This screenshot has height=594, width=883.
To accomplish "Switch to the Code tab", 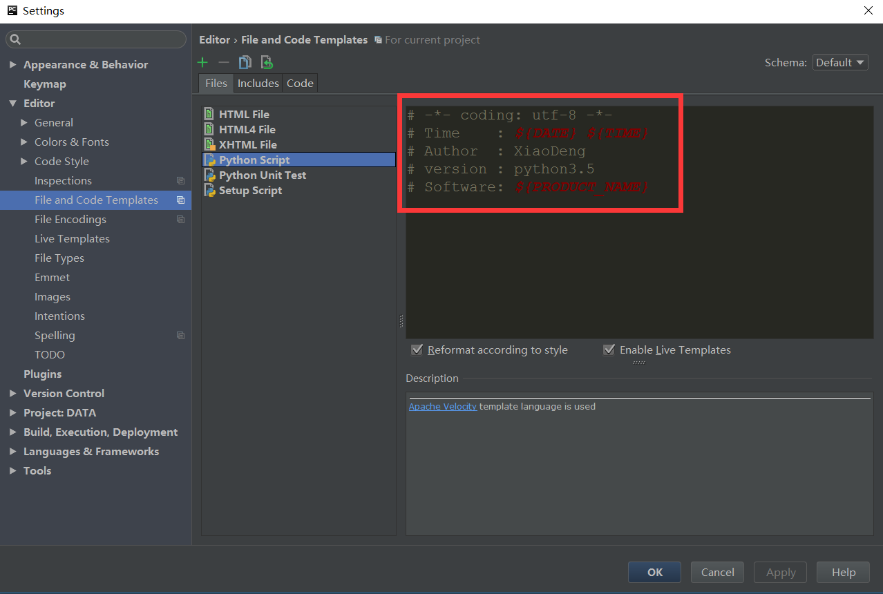I will click(x=300, y=83).
